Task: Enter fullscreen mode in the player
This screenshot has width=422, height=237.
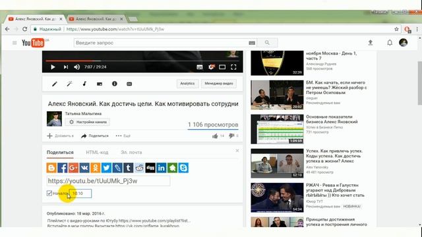Action: point(233,67)
